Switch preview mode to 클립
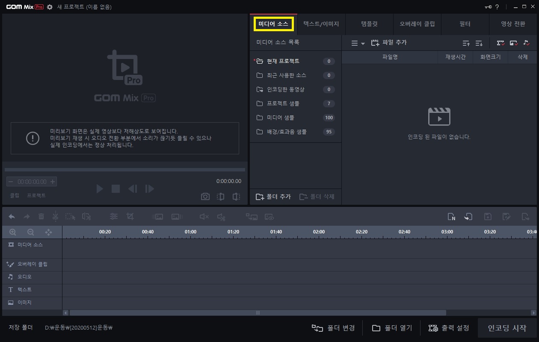The height and width of the screenshot is (342, 539). [15, 195]
